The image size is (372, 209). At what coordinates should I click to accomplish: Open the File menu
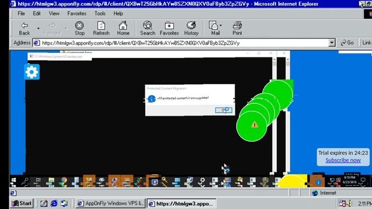pos(21,13)
